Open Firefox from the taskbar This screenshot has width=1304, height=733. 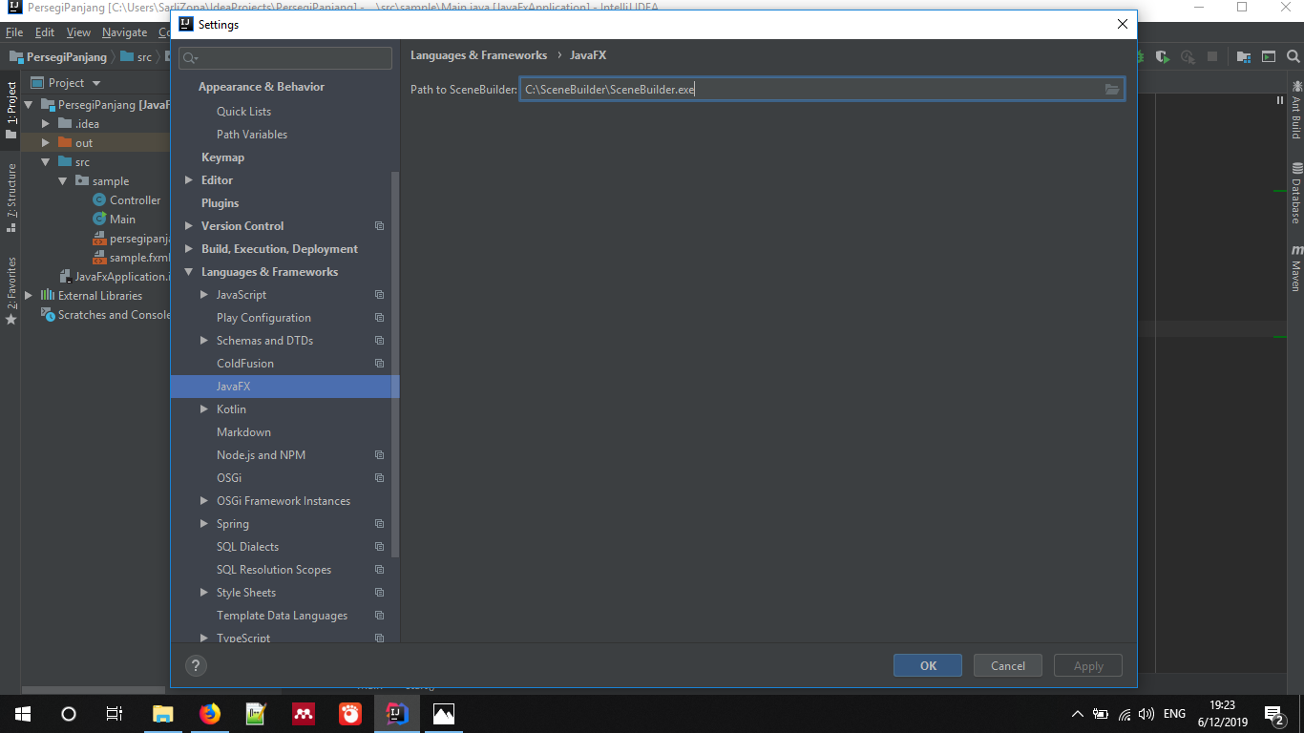tap(209, 714)
